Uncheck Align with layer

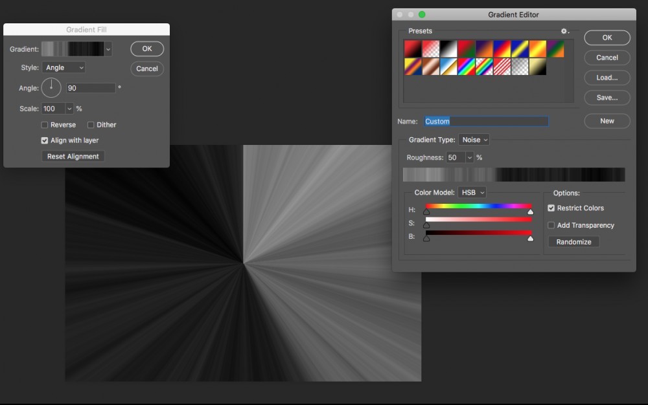45,140
